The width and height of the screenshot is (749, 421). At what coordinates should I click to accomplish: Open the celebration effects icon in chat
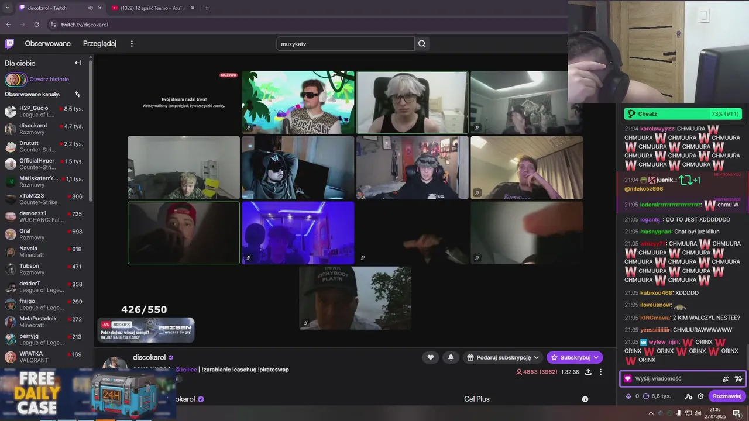[x=726, y=379]
